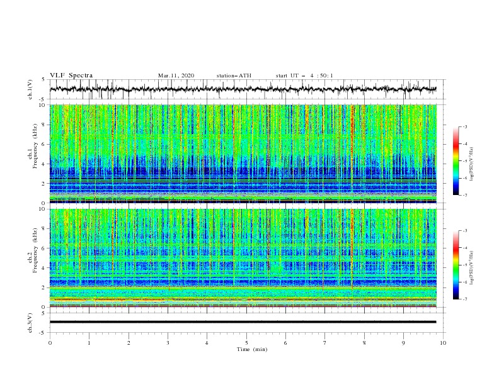Click time axis tick label "2"

[x=129, y=343]
